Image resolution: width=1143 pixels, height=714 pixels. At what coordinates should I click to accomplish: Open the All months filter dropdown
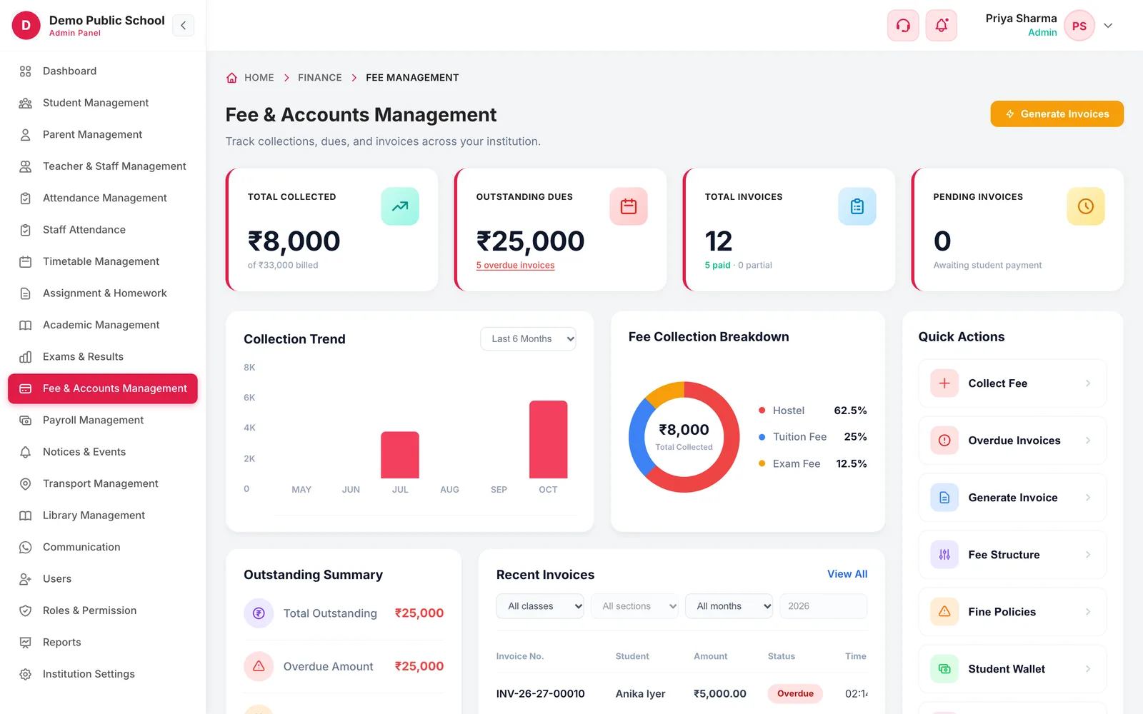[729, 606]
